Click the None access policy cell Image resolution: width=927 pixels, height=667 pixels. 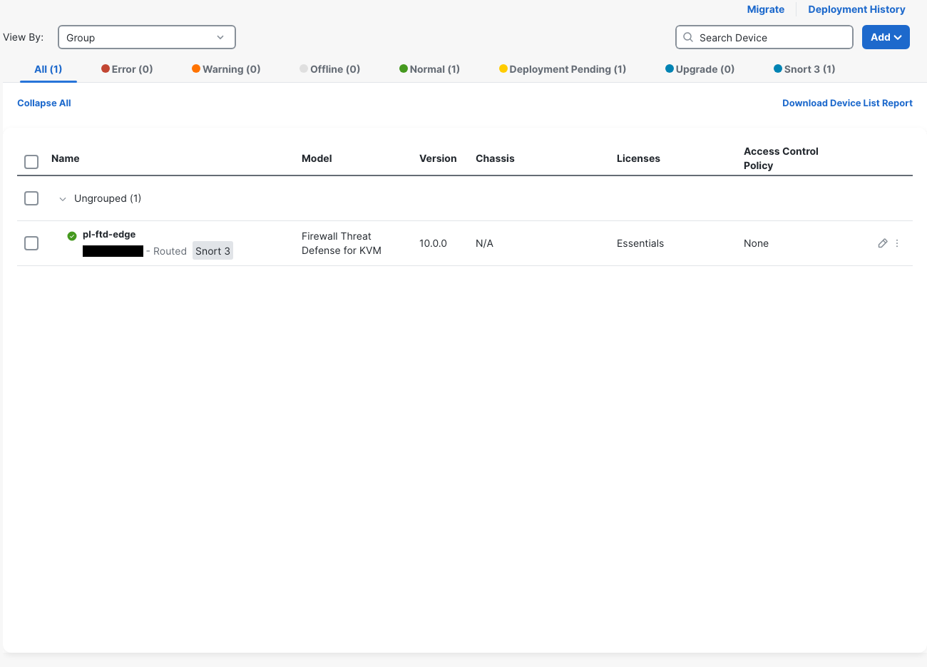click(x=756, y=243)
